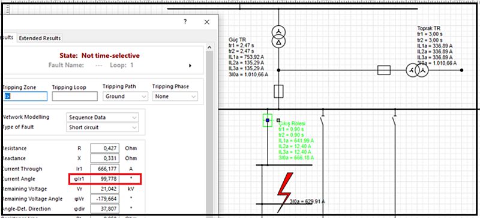Click the next loop arrow
The width and height of the screenshot is (480, 218).
pyautogui.click(x=190, y=65)
